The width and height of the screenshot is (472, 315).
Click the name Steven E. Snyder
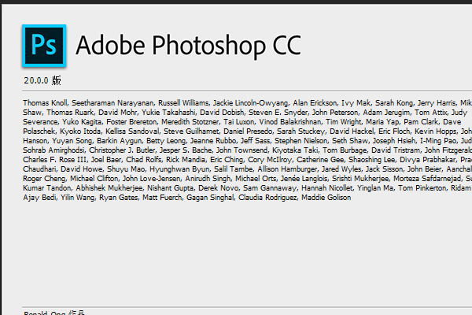pos(278,113)
